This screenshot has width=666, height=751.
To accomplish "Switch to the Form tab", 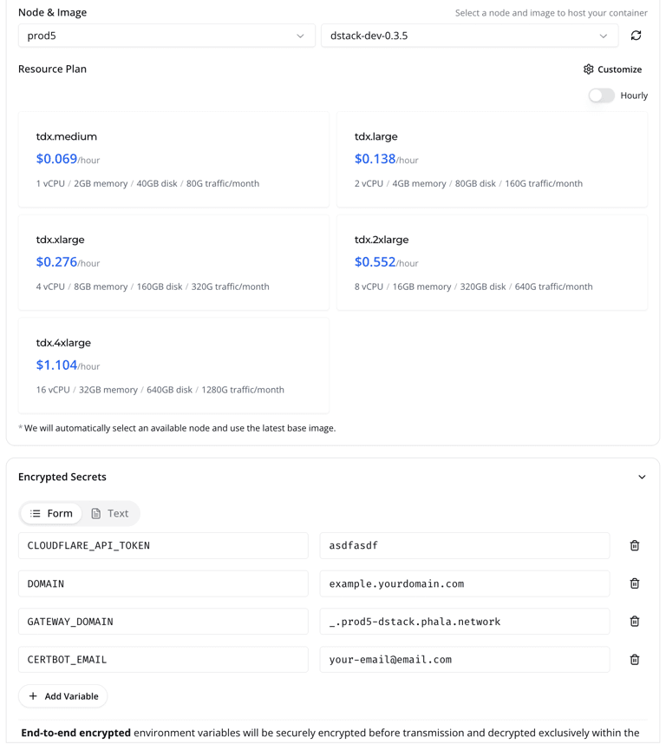I will tap(52, 513).
